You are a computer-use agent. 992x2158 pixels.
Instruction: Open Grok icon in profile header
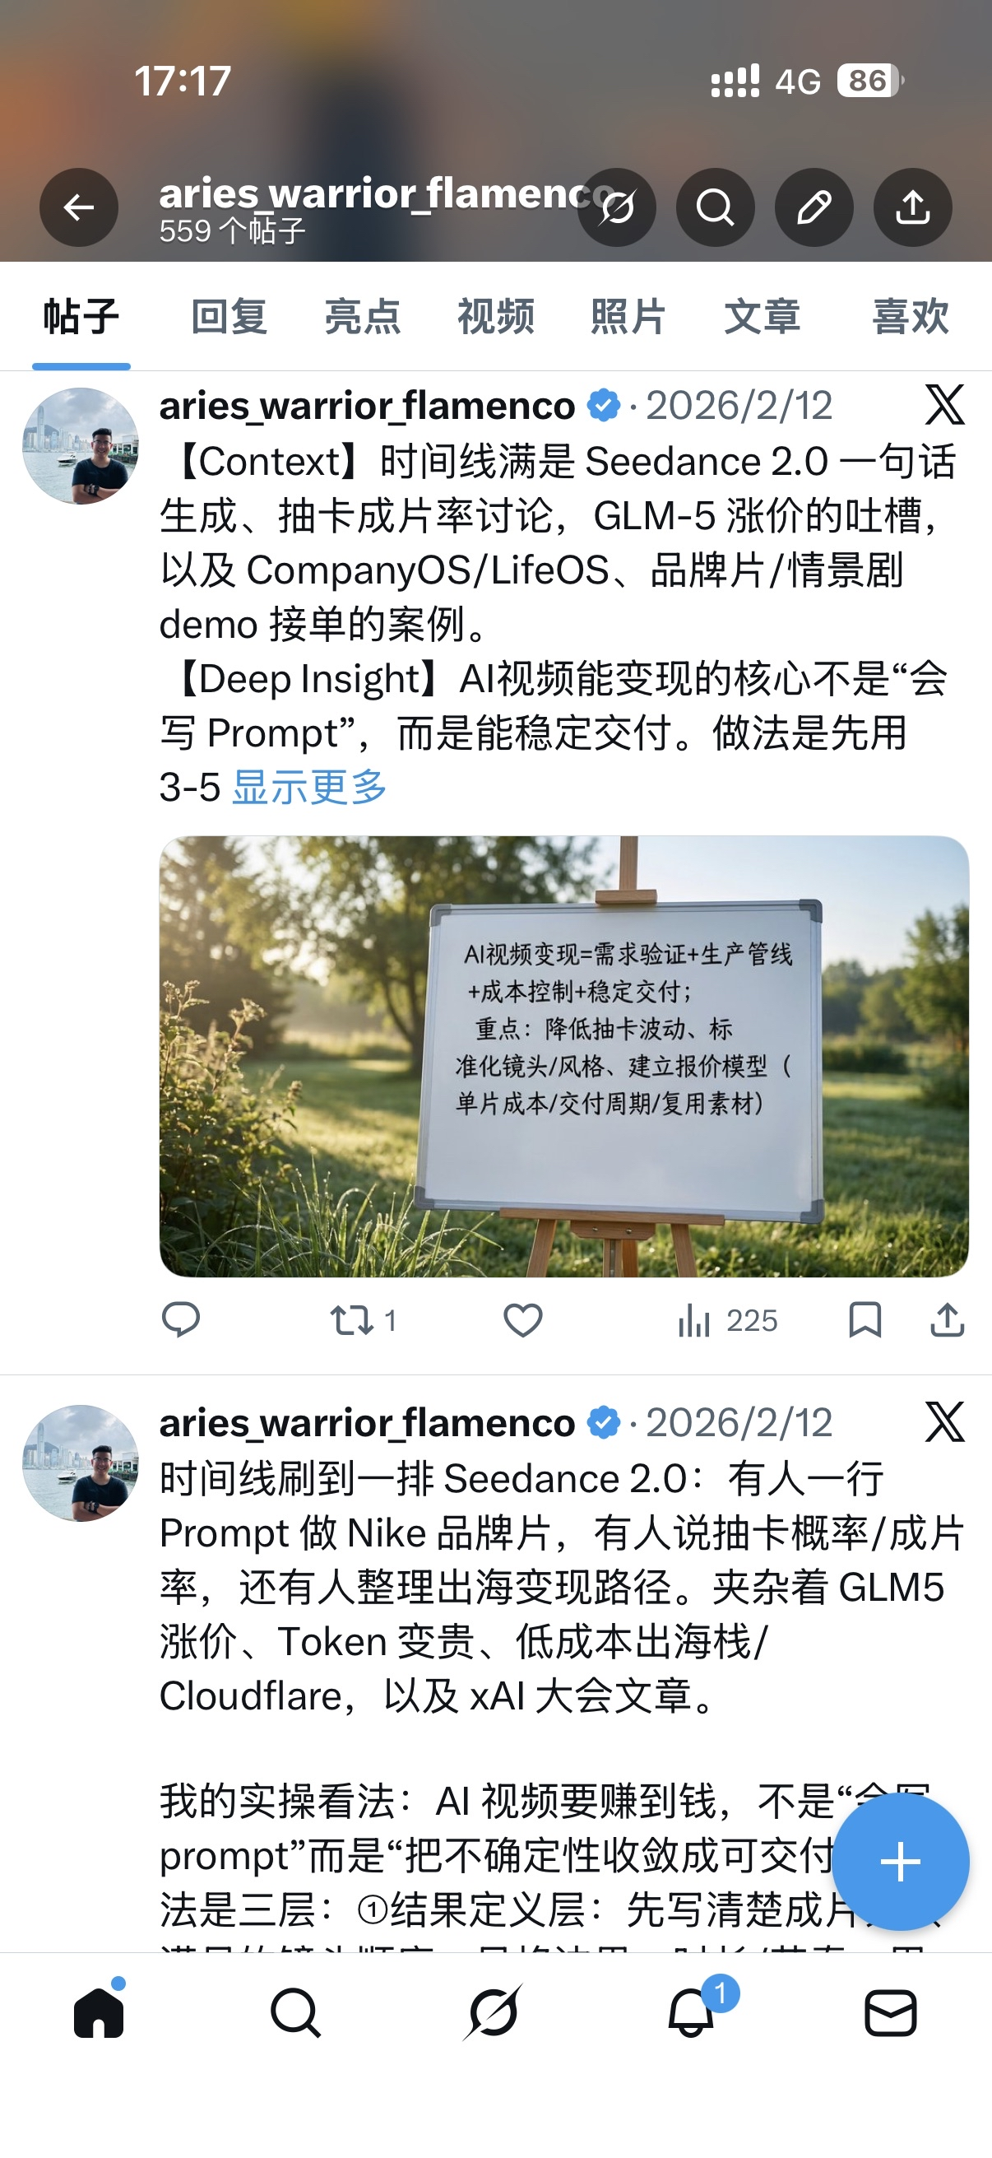pyautogui.click(x=617, y=207)
